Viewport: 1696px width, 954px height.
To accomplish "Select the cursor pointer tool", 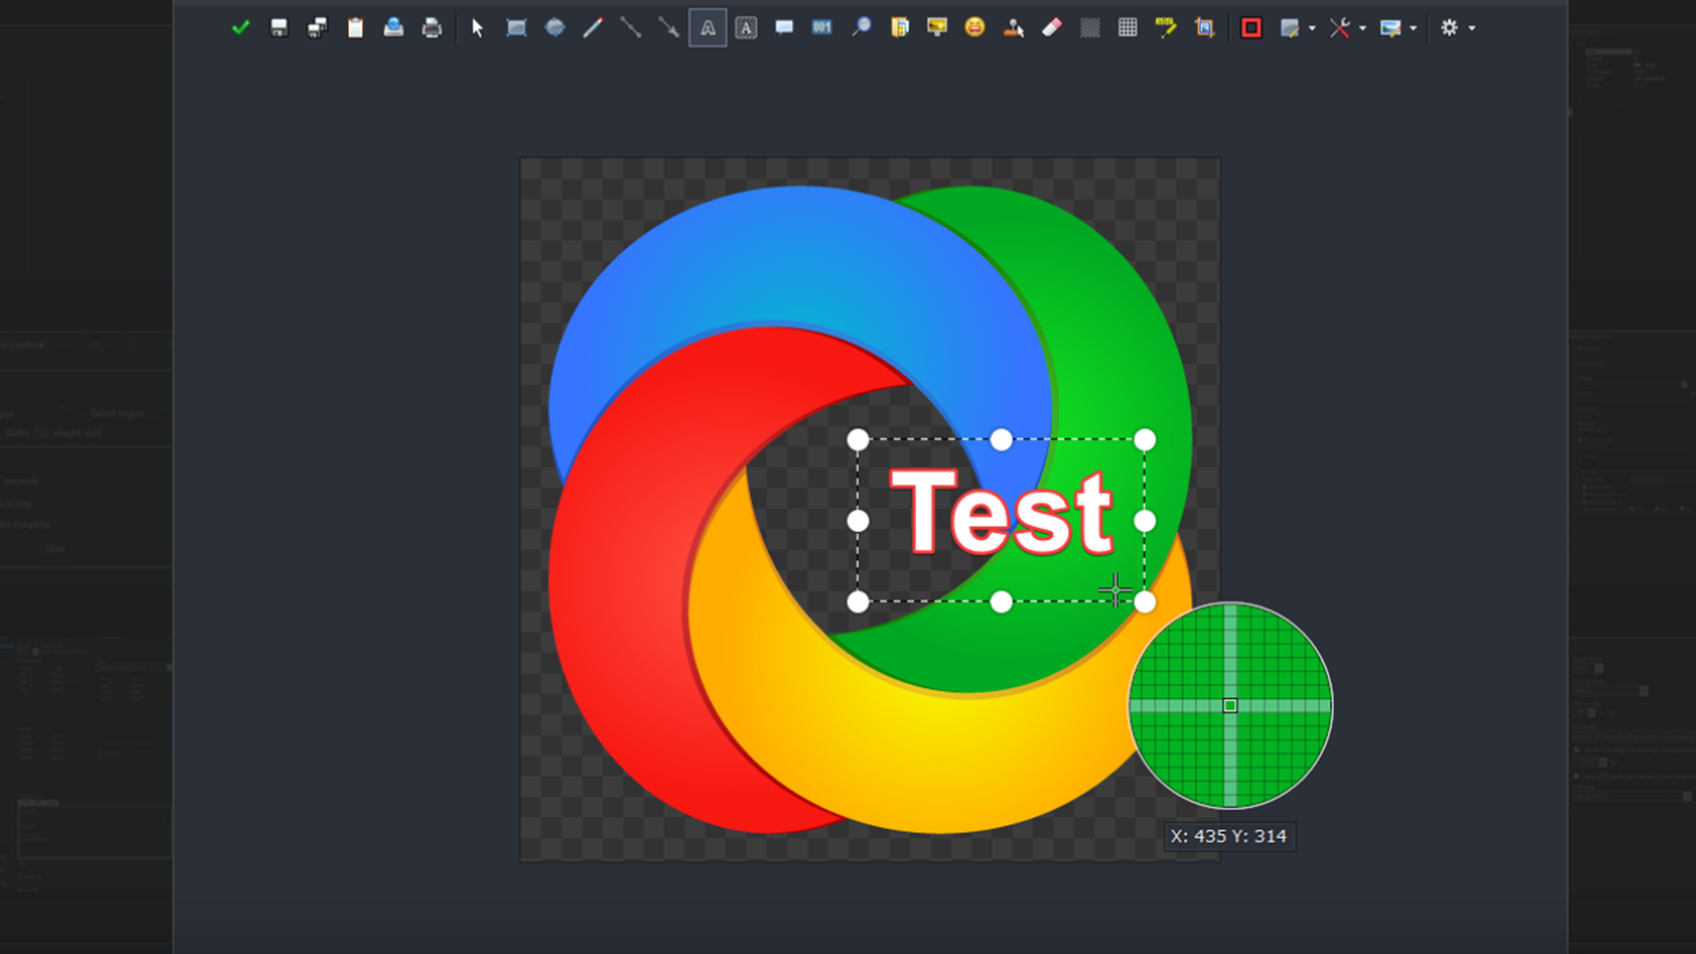I will pyautogui.click(x=478, y=28).
